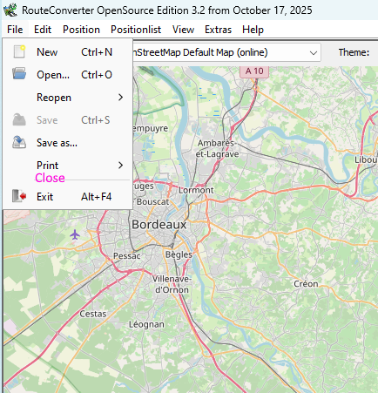This screenshot has height=393, width=378.
Task: Choose the greyed-out Save menu entry
Action: (x=68, y=120)
